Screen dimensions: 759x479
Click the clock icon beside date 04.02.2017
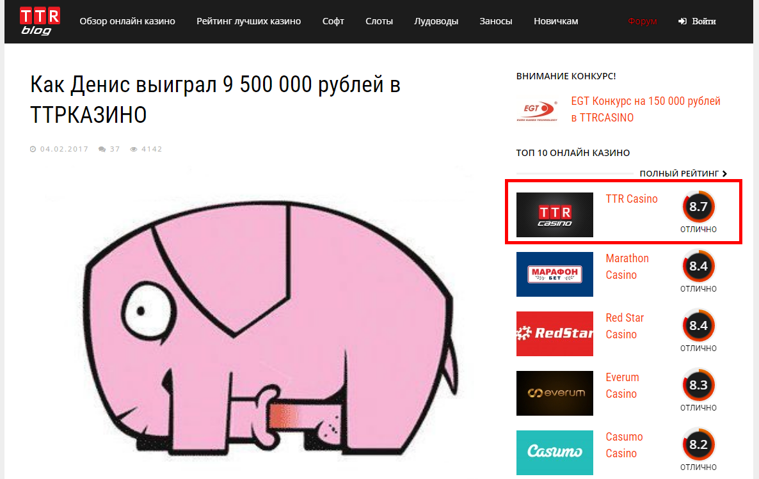33,149
